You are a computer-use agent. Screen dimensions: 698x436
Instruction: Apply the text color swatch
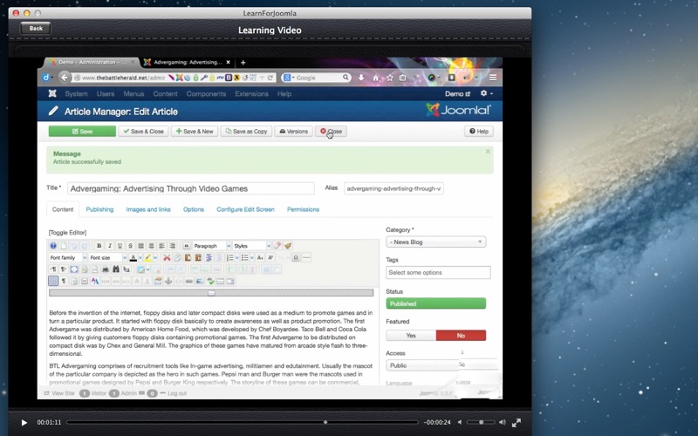tap(133, 257)
